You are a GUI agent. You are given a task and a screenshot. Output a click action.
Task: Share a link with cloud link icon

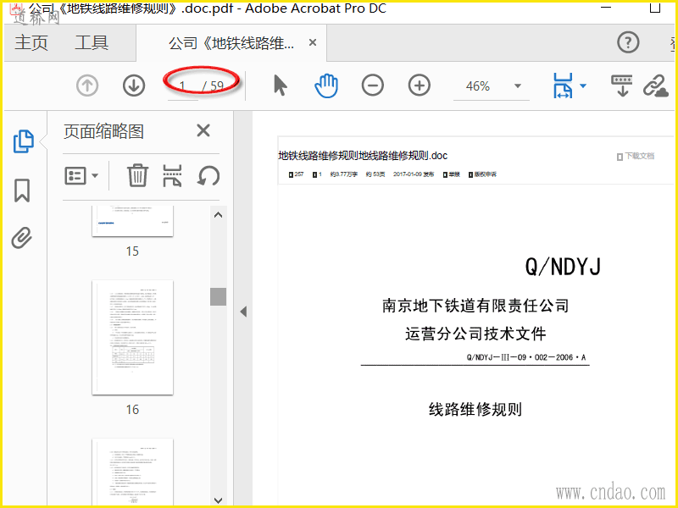pyautogui.click(x=655, y=86)
